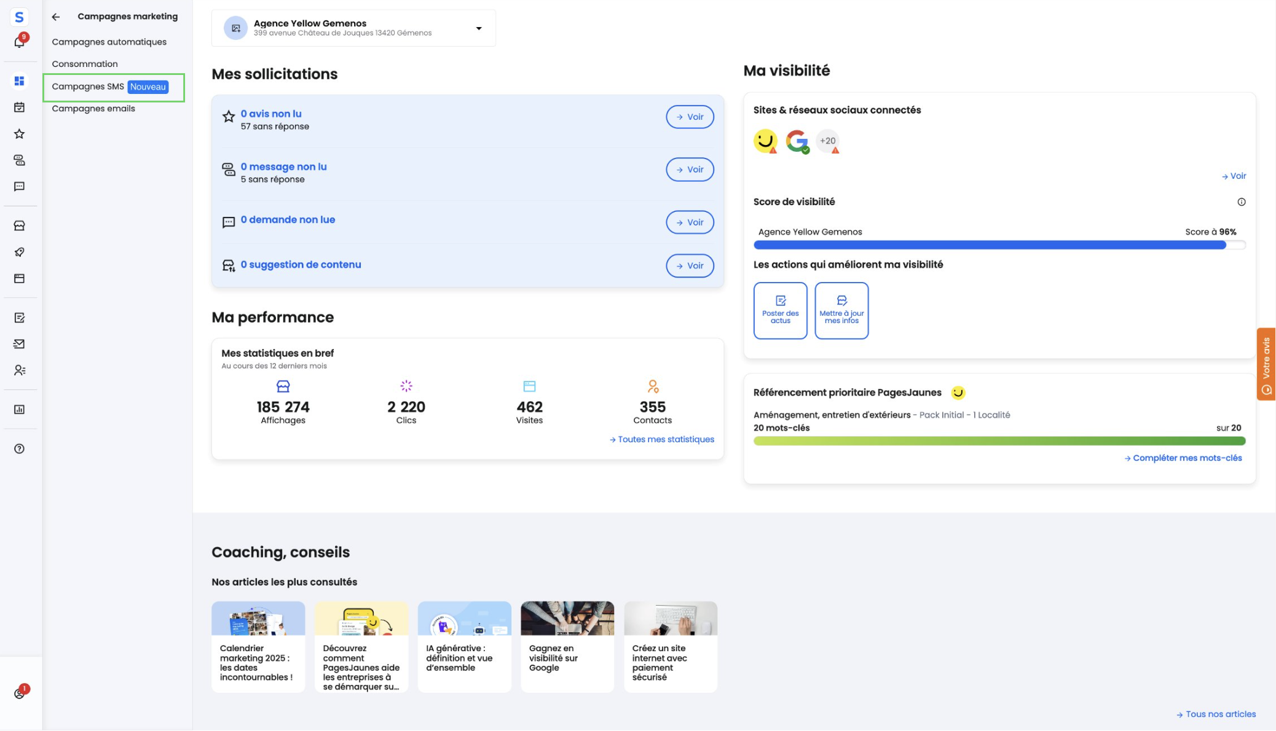Viewport: 1276px width, 731px height.
Task: Open the requests speech bubble sidebar icon
Action: (x=19, y=187)
